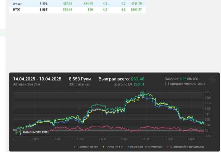221x152 pixels.
Task: Click the 6 000 x-axis label
Action: point(147,139)
